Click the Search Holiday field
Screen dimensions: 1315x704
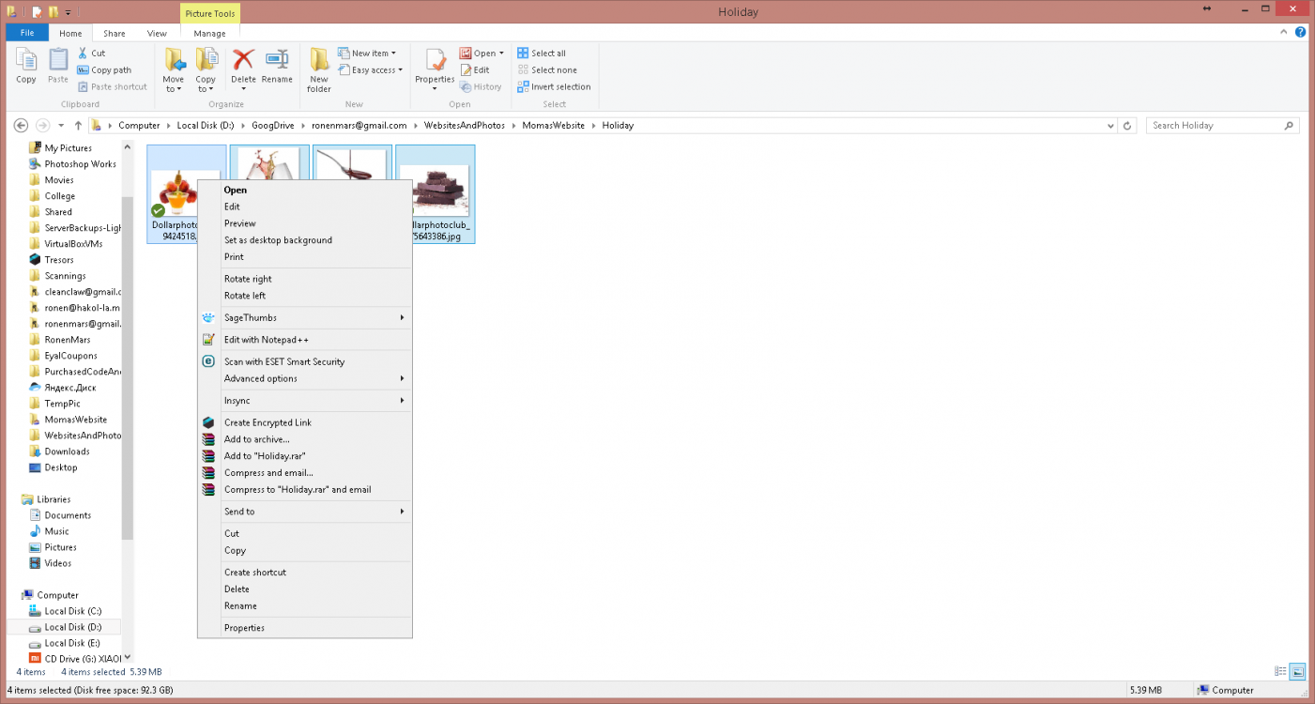click(x=1223, y=125)
